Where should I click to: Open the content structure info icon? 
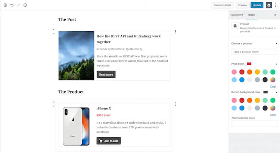point(25,5)
